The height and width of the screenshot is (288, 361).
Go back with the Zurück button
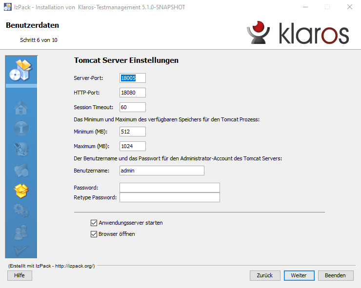click(x=265, y=275)
